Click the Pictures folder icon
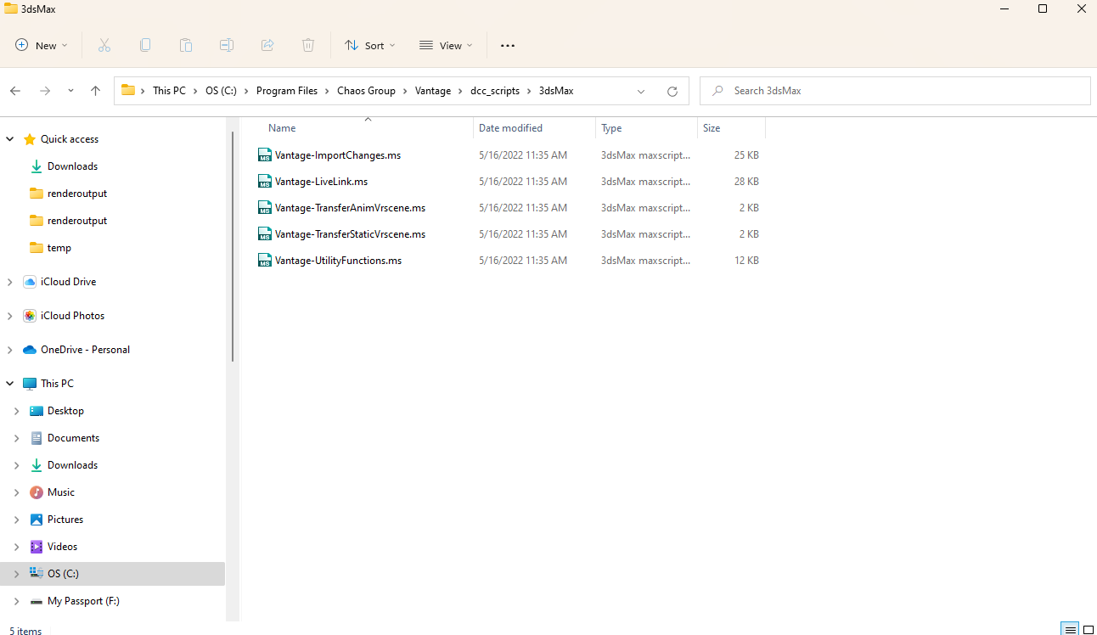1097x635 pixels. coord(37,520)
